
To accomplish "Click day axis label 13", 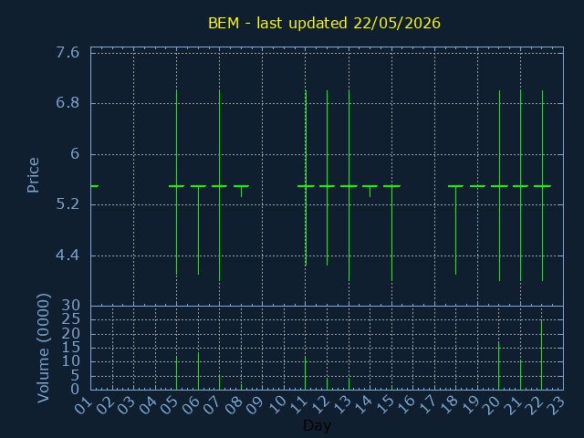I will tap(341, 405).
